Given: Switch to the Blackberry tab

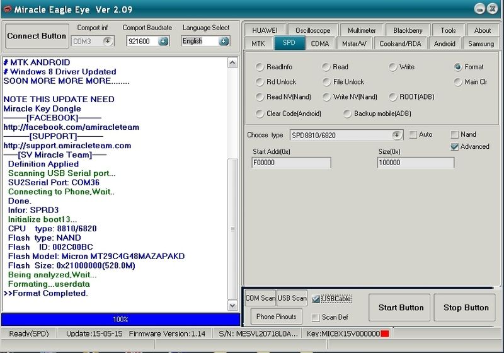Looking at the screenshot, I should point(408,30).
